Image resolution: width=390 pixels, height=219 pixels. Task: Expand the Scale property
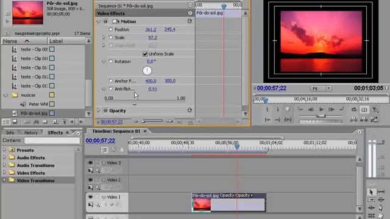point(104,38)
